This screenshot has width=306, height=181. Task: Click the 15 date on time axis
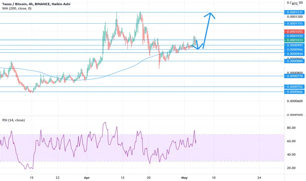coord(32,178)
